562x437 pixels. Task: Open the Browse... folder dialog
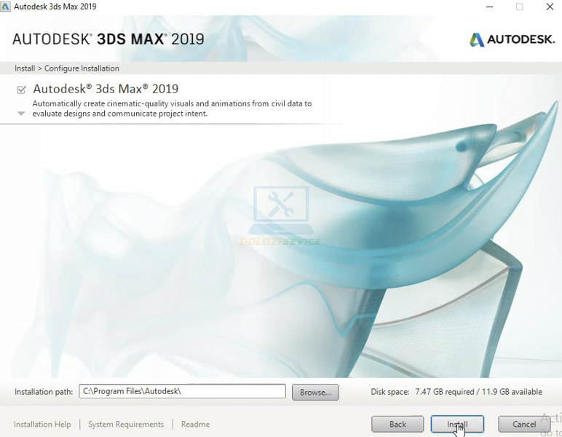coord(315,392)
